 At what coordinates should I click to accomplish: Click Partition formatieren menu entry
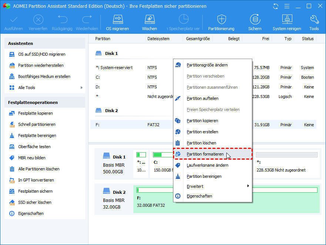click(213, 154)
